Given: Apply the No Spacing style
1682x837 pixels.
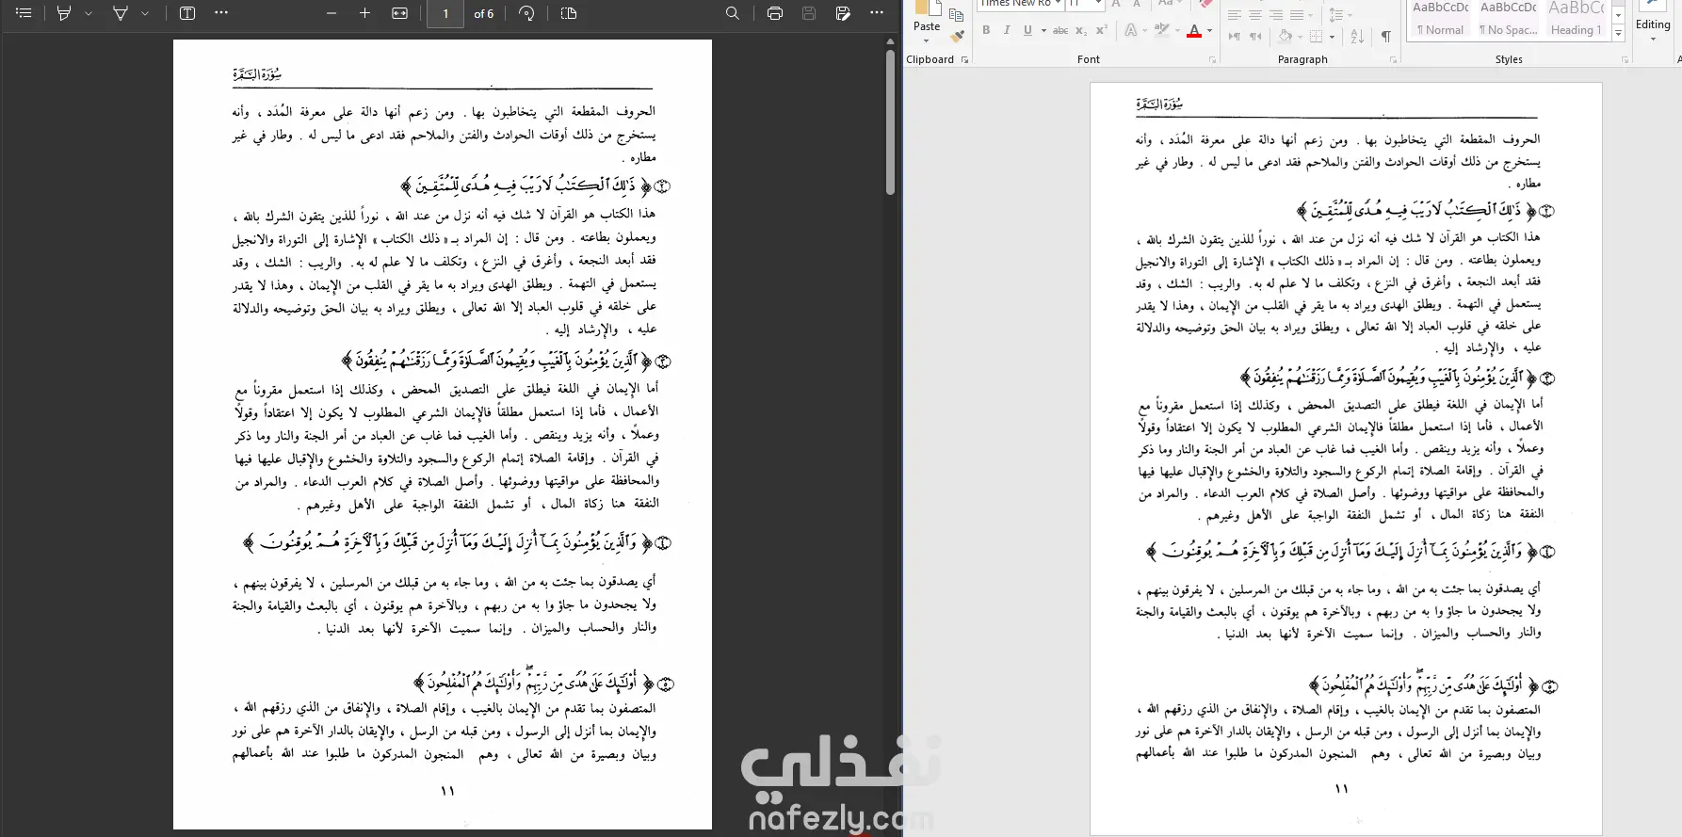Looking at the screenshot, I should 1508,19.
